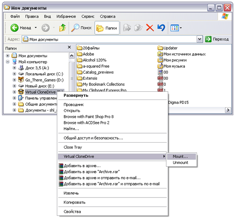Click the Мои источники данных folder icon
This screenshot has width=235, height=219.
[160, 54]
